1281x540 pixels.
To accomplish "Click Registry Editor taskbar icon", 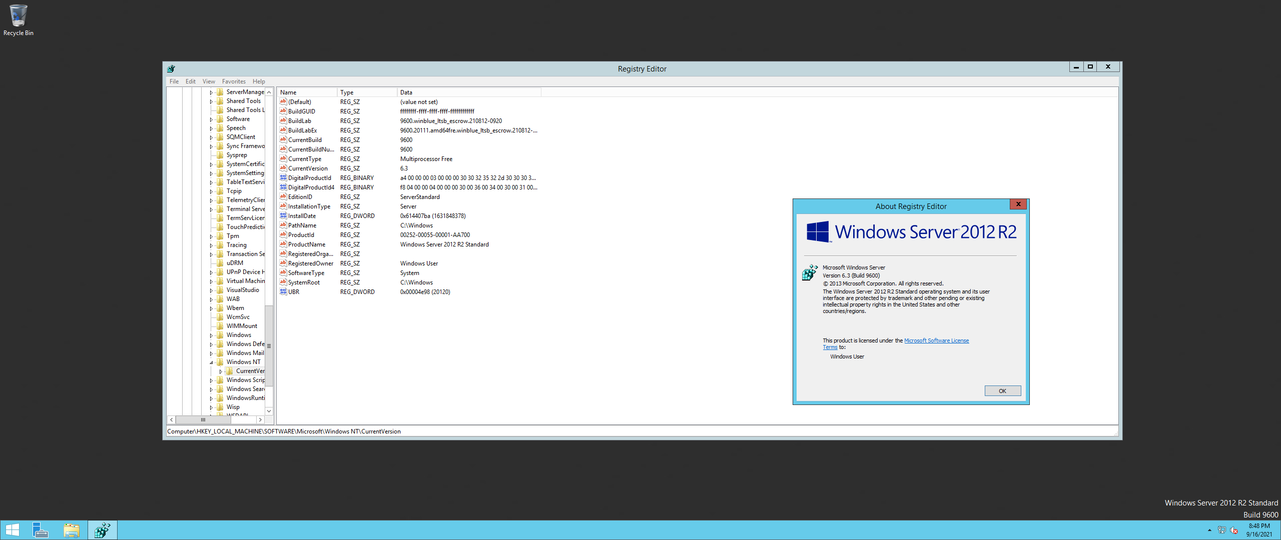I will point(103,530).
